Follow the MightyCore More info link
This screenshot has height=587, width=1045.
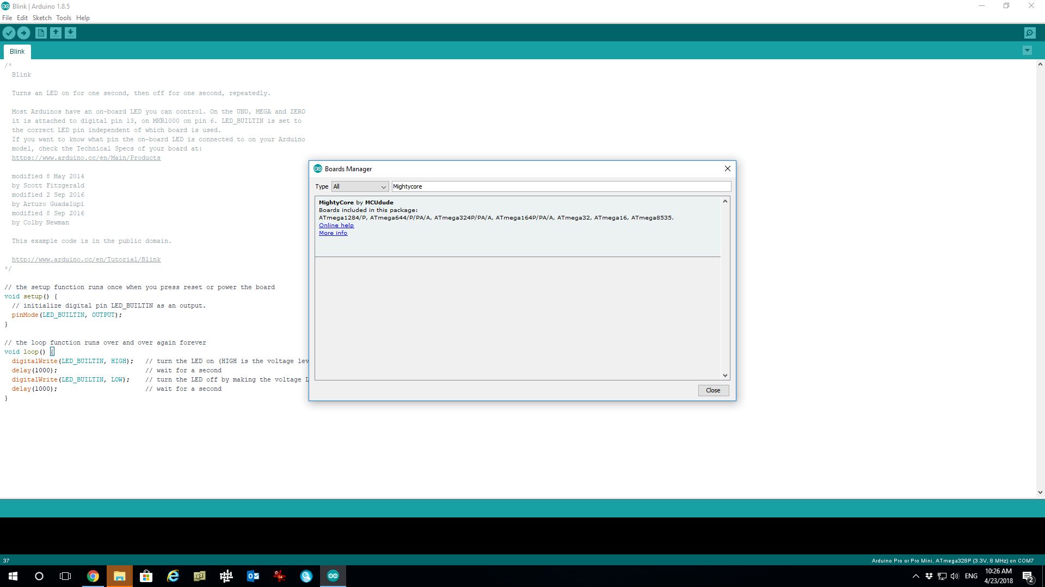[x=333, y=233]
